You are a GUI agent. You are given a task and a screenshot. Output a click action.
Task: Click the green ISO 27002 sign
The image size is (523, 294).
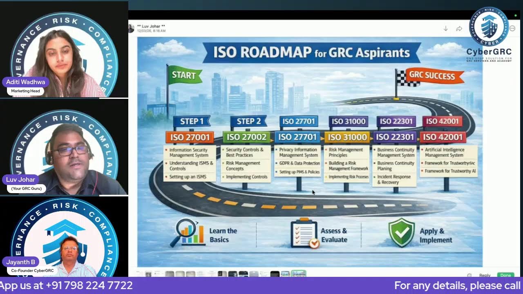click(x=246, y=137)
